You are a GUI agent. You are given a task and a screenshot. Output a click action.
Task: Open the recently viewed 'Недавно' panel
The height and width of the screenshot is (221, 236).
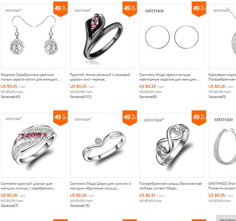[x=226, y=218]
